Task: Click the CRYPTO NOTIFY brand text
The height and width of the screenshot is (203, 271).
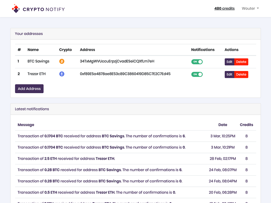Action: [44, 9]
